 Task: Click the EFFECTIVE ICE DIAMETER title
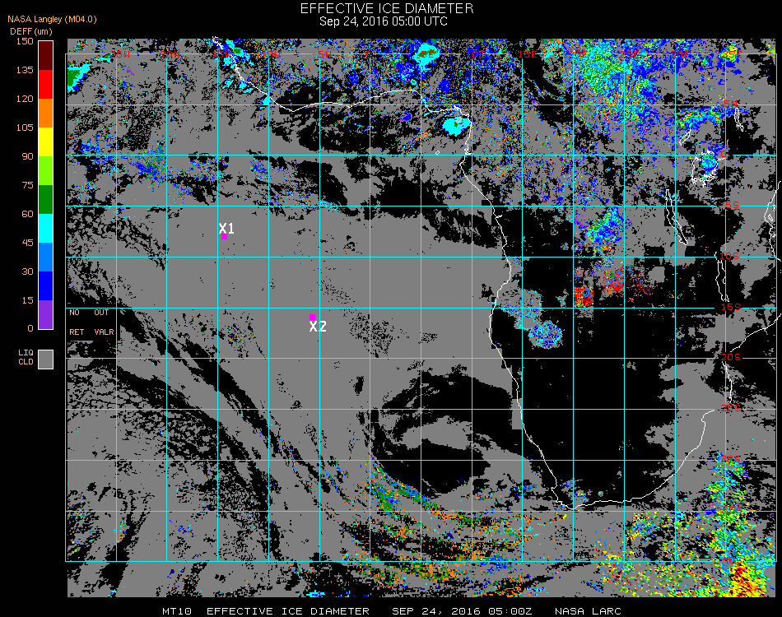(x=387, y=8)
